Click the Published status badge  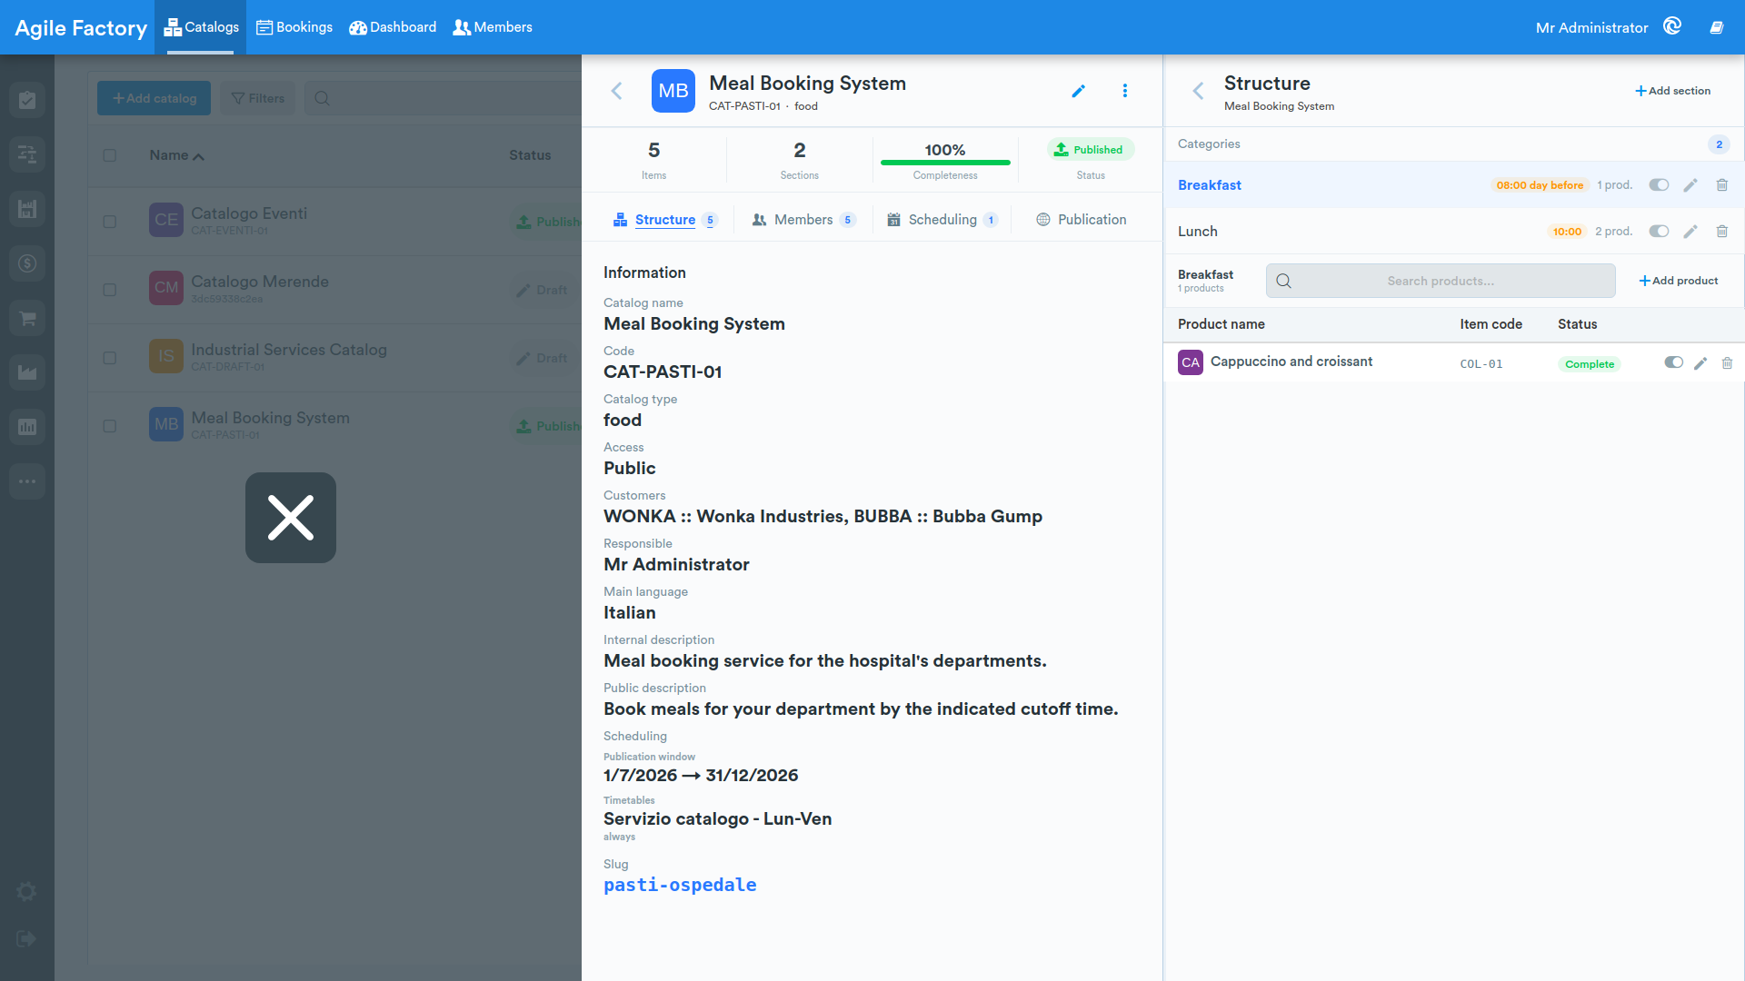click(1091, 150)
